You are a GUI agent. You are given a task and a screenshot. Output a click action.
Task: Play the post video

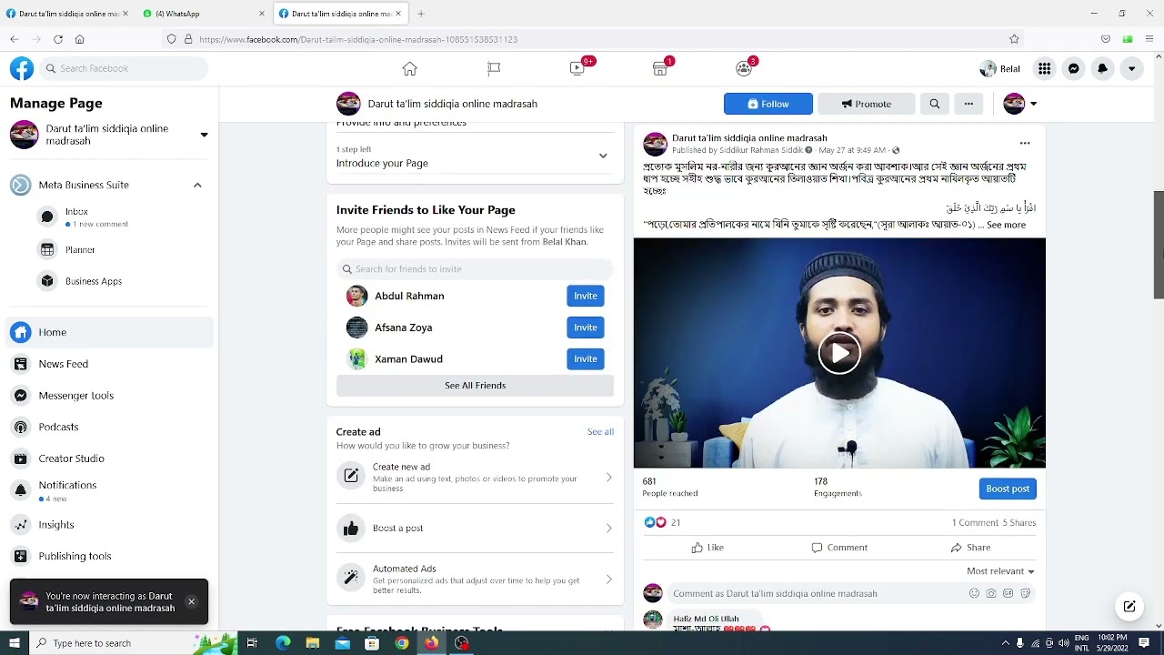click(839, 353)
